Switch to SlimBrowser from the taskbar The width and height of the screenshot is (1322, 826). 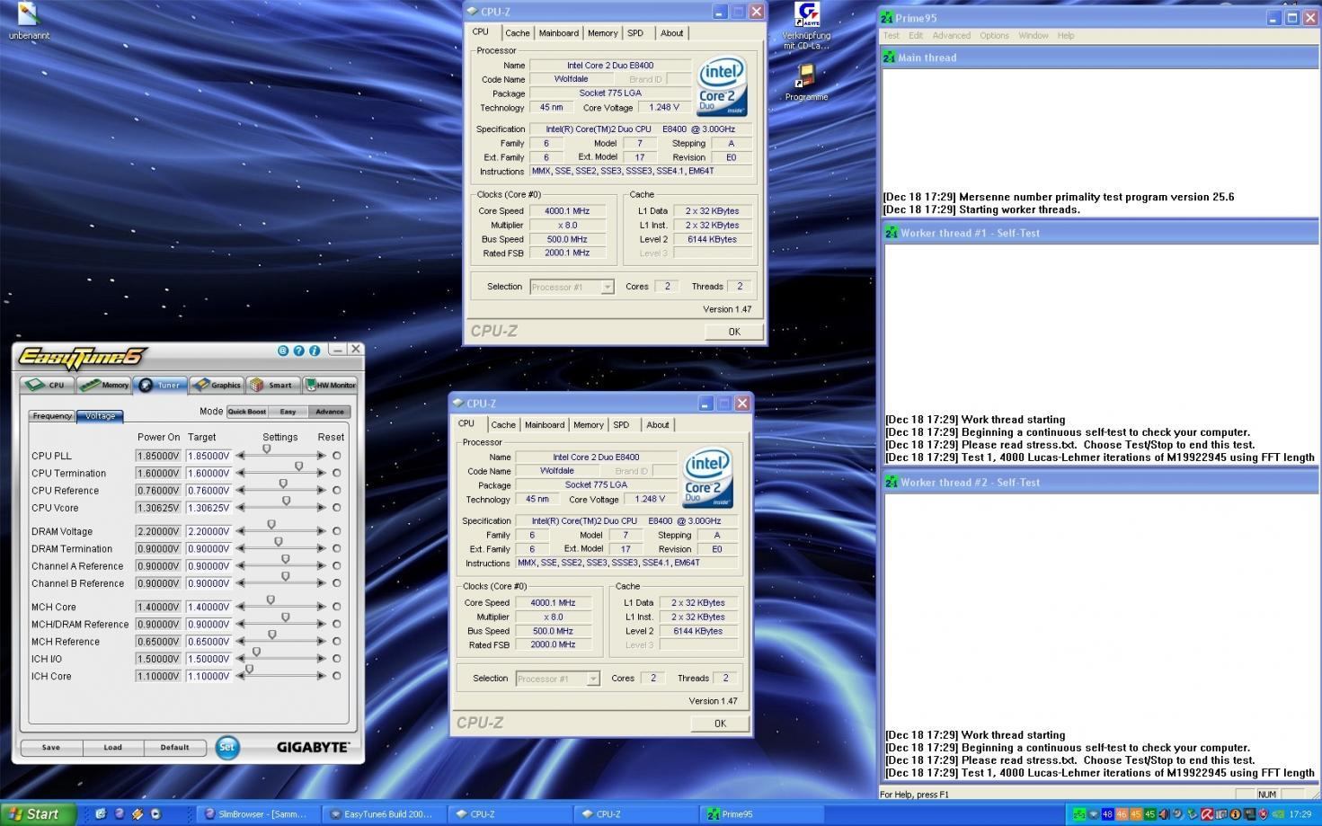click(257, 814)
